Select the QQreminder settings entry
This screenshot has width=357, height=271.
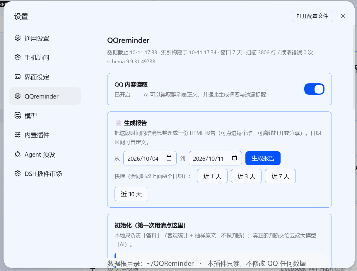(45, 96)
